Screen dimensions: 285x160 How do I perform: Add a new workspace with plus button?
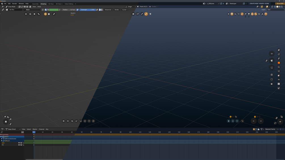click(76, 4)
